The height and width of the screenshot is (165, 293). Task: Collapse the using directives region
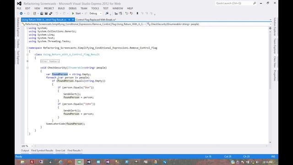pyautogui.click(x=27, y=28)
